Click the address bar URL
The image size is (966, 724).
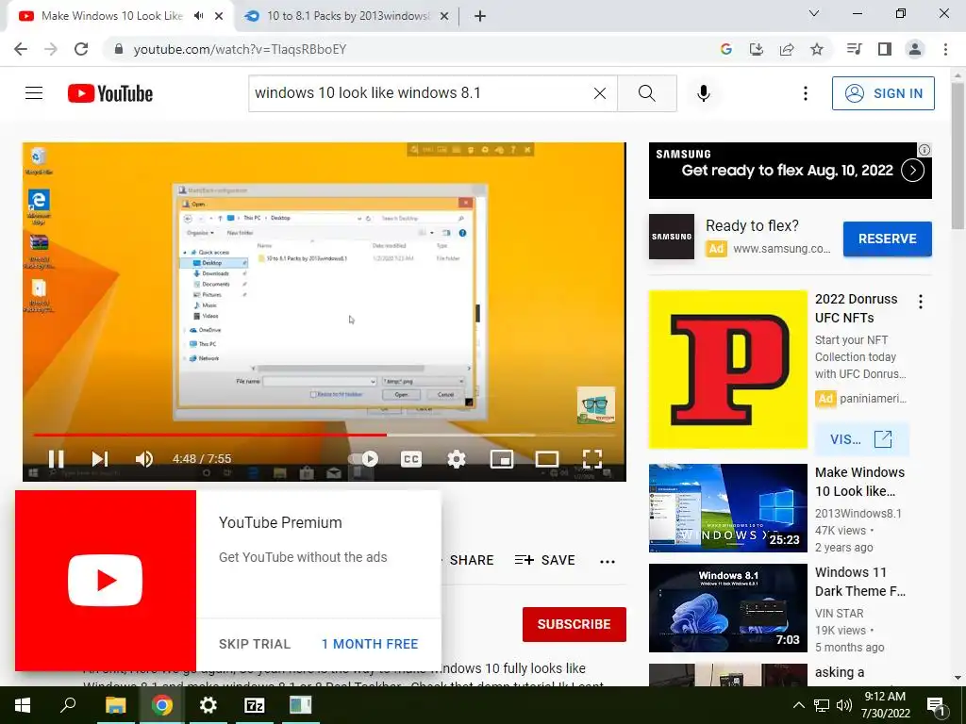pyautogui.click(x=240, y=49)
